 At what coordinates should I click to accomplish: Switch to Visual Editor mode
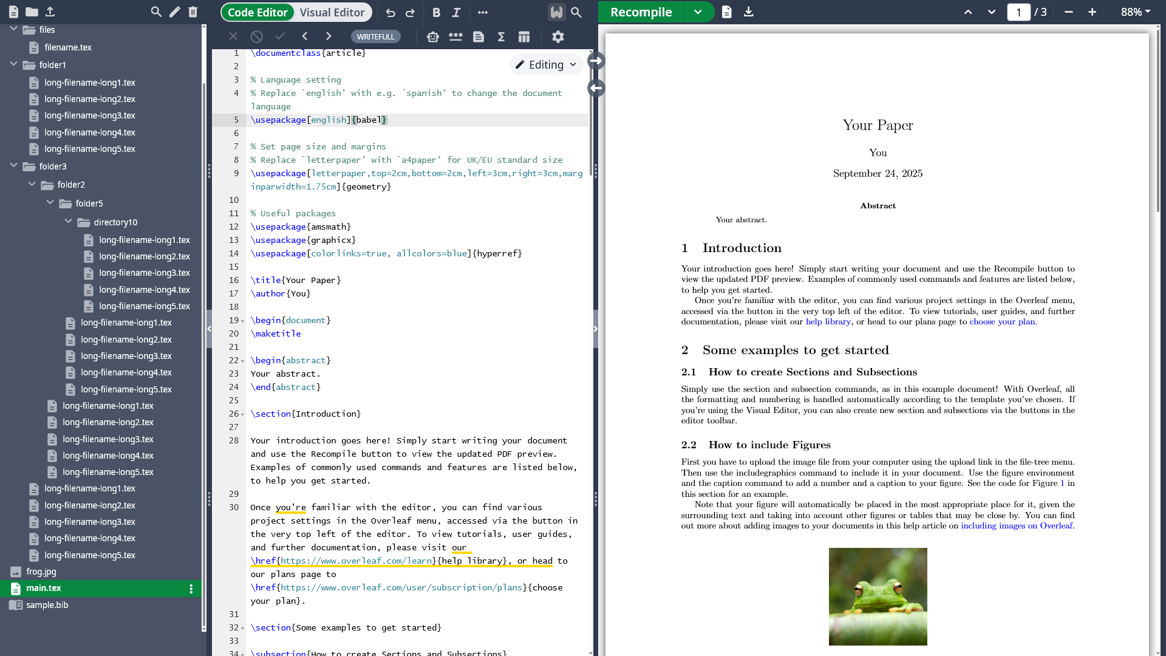click(x=332, y=12)
